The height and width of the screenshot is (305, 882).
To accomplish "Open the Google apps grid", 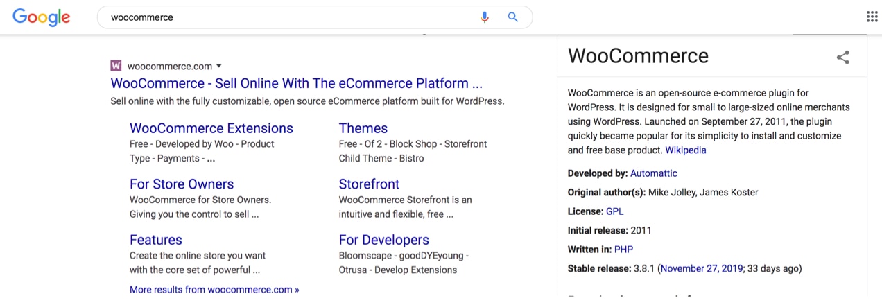I will (x=872, y=17).
